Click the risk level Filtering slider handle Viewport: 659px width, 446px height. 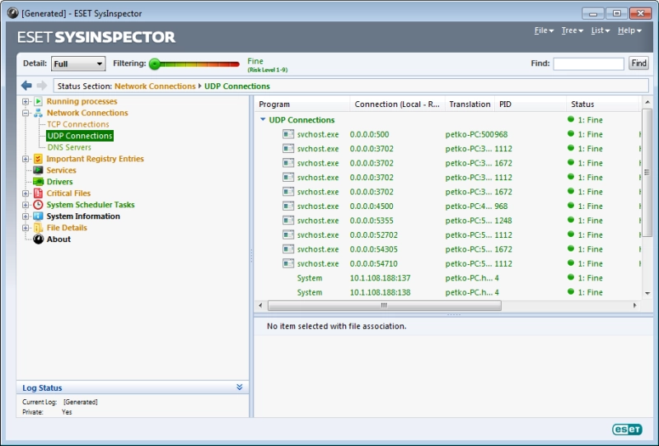click(155, 64)
